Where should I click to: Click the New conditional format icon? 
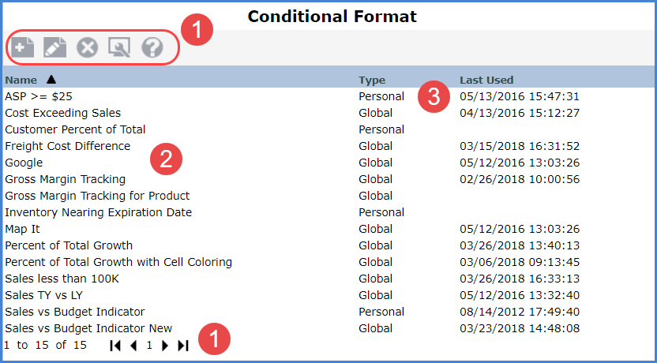tap(23, 48)
